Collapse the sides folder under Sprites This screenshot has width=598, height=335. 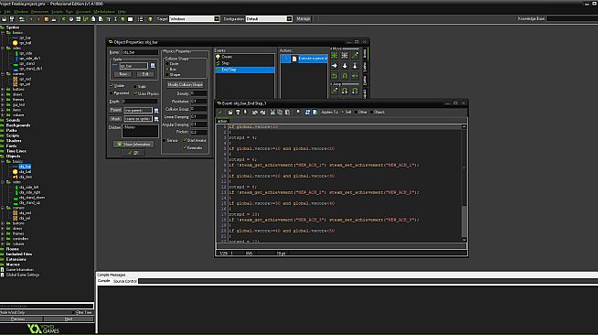(x=3, y=49)
